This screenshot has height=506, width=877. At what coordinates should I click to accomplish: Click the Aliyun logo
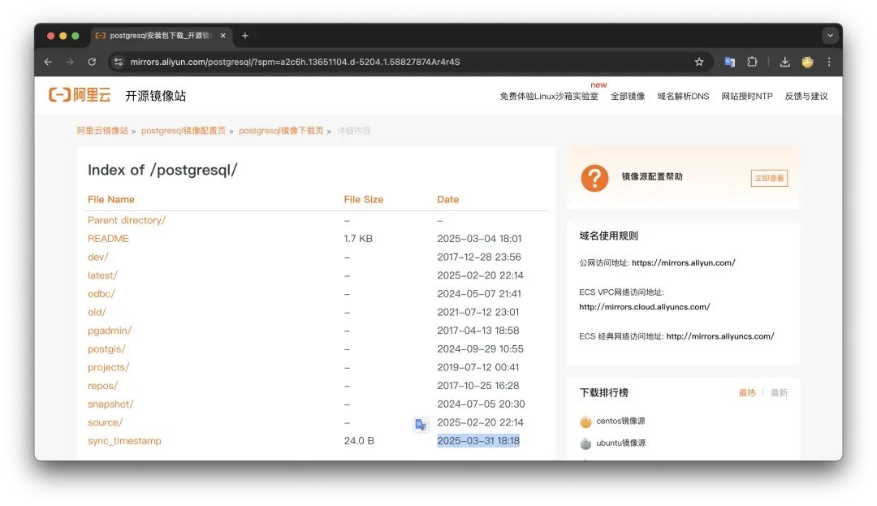click(80, 95)
